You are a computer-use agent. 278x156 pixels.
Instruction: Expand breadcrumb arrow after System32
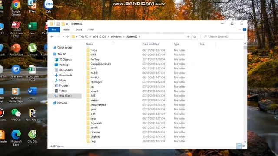tap(140, 36)
